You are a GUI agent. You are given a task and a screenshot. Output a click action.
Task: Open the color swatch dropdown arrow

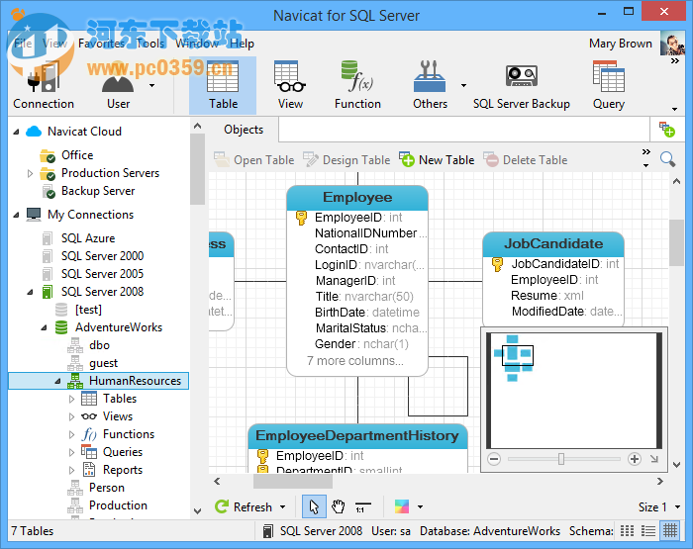tap(420, 507)
